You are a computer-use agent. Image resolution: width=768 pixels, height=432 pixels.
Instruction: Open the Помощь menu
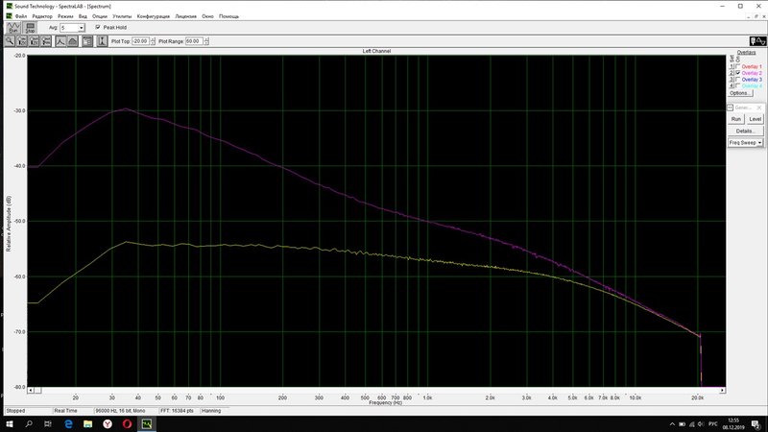(228, 16)
